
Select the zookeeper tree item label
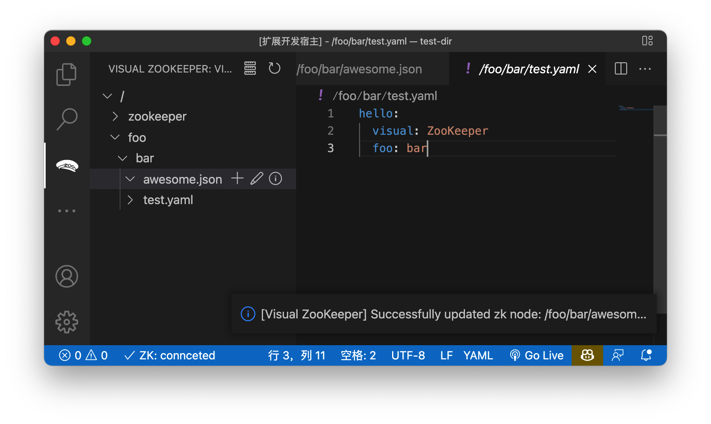pos(157,116)
